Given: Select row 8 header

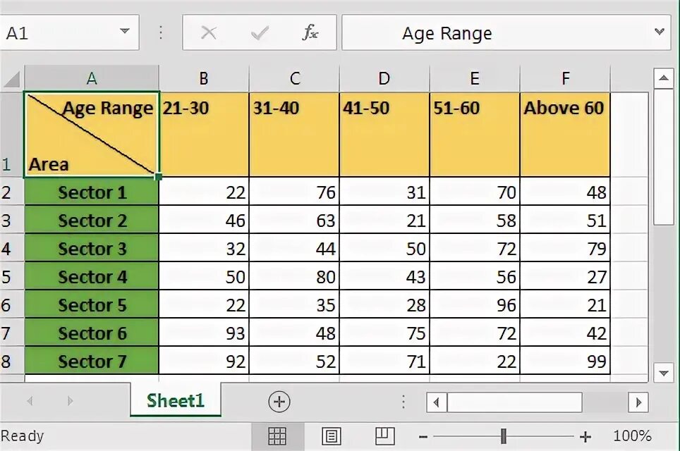Looking at the screenshot, I should (12, 361).
